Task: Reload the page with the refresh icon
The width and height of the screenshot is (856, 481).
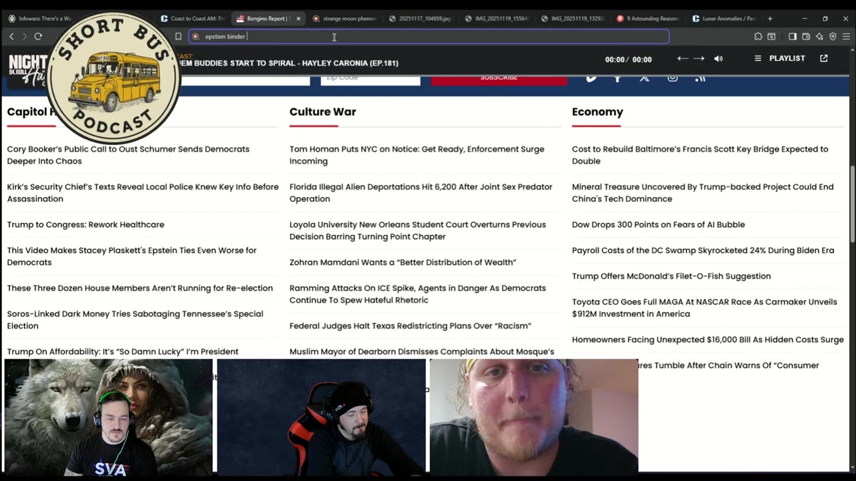Action: coord(38,37)
